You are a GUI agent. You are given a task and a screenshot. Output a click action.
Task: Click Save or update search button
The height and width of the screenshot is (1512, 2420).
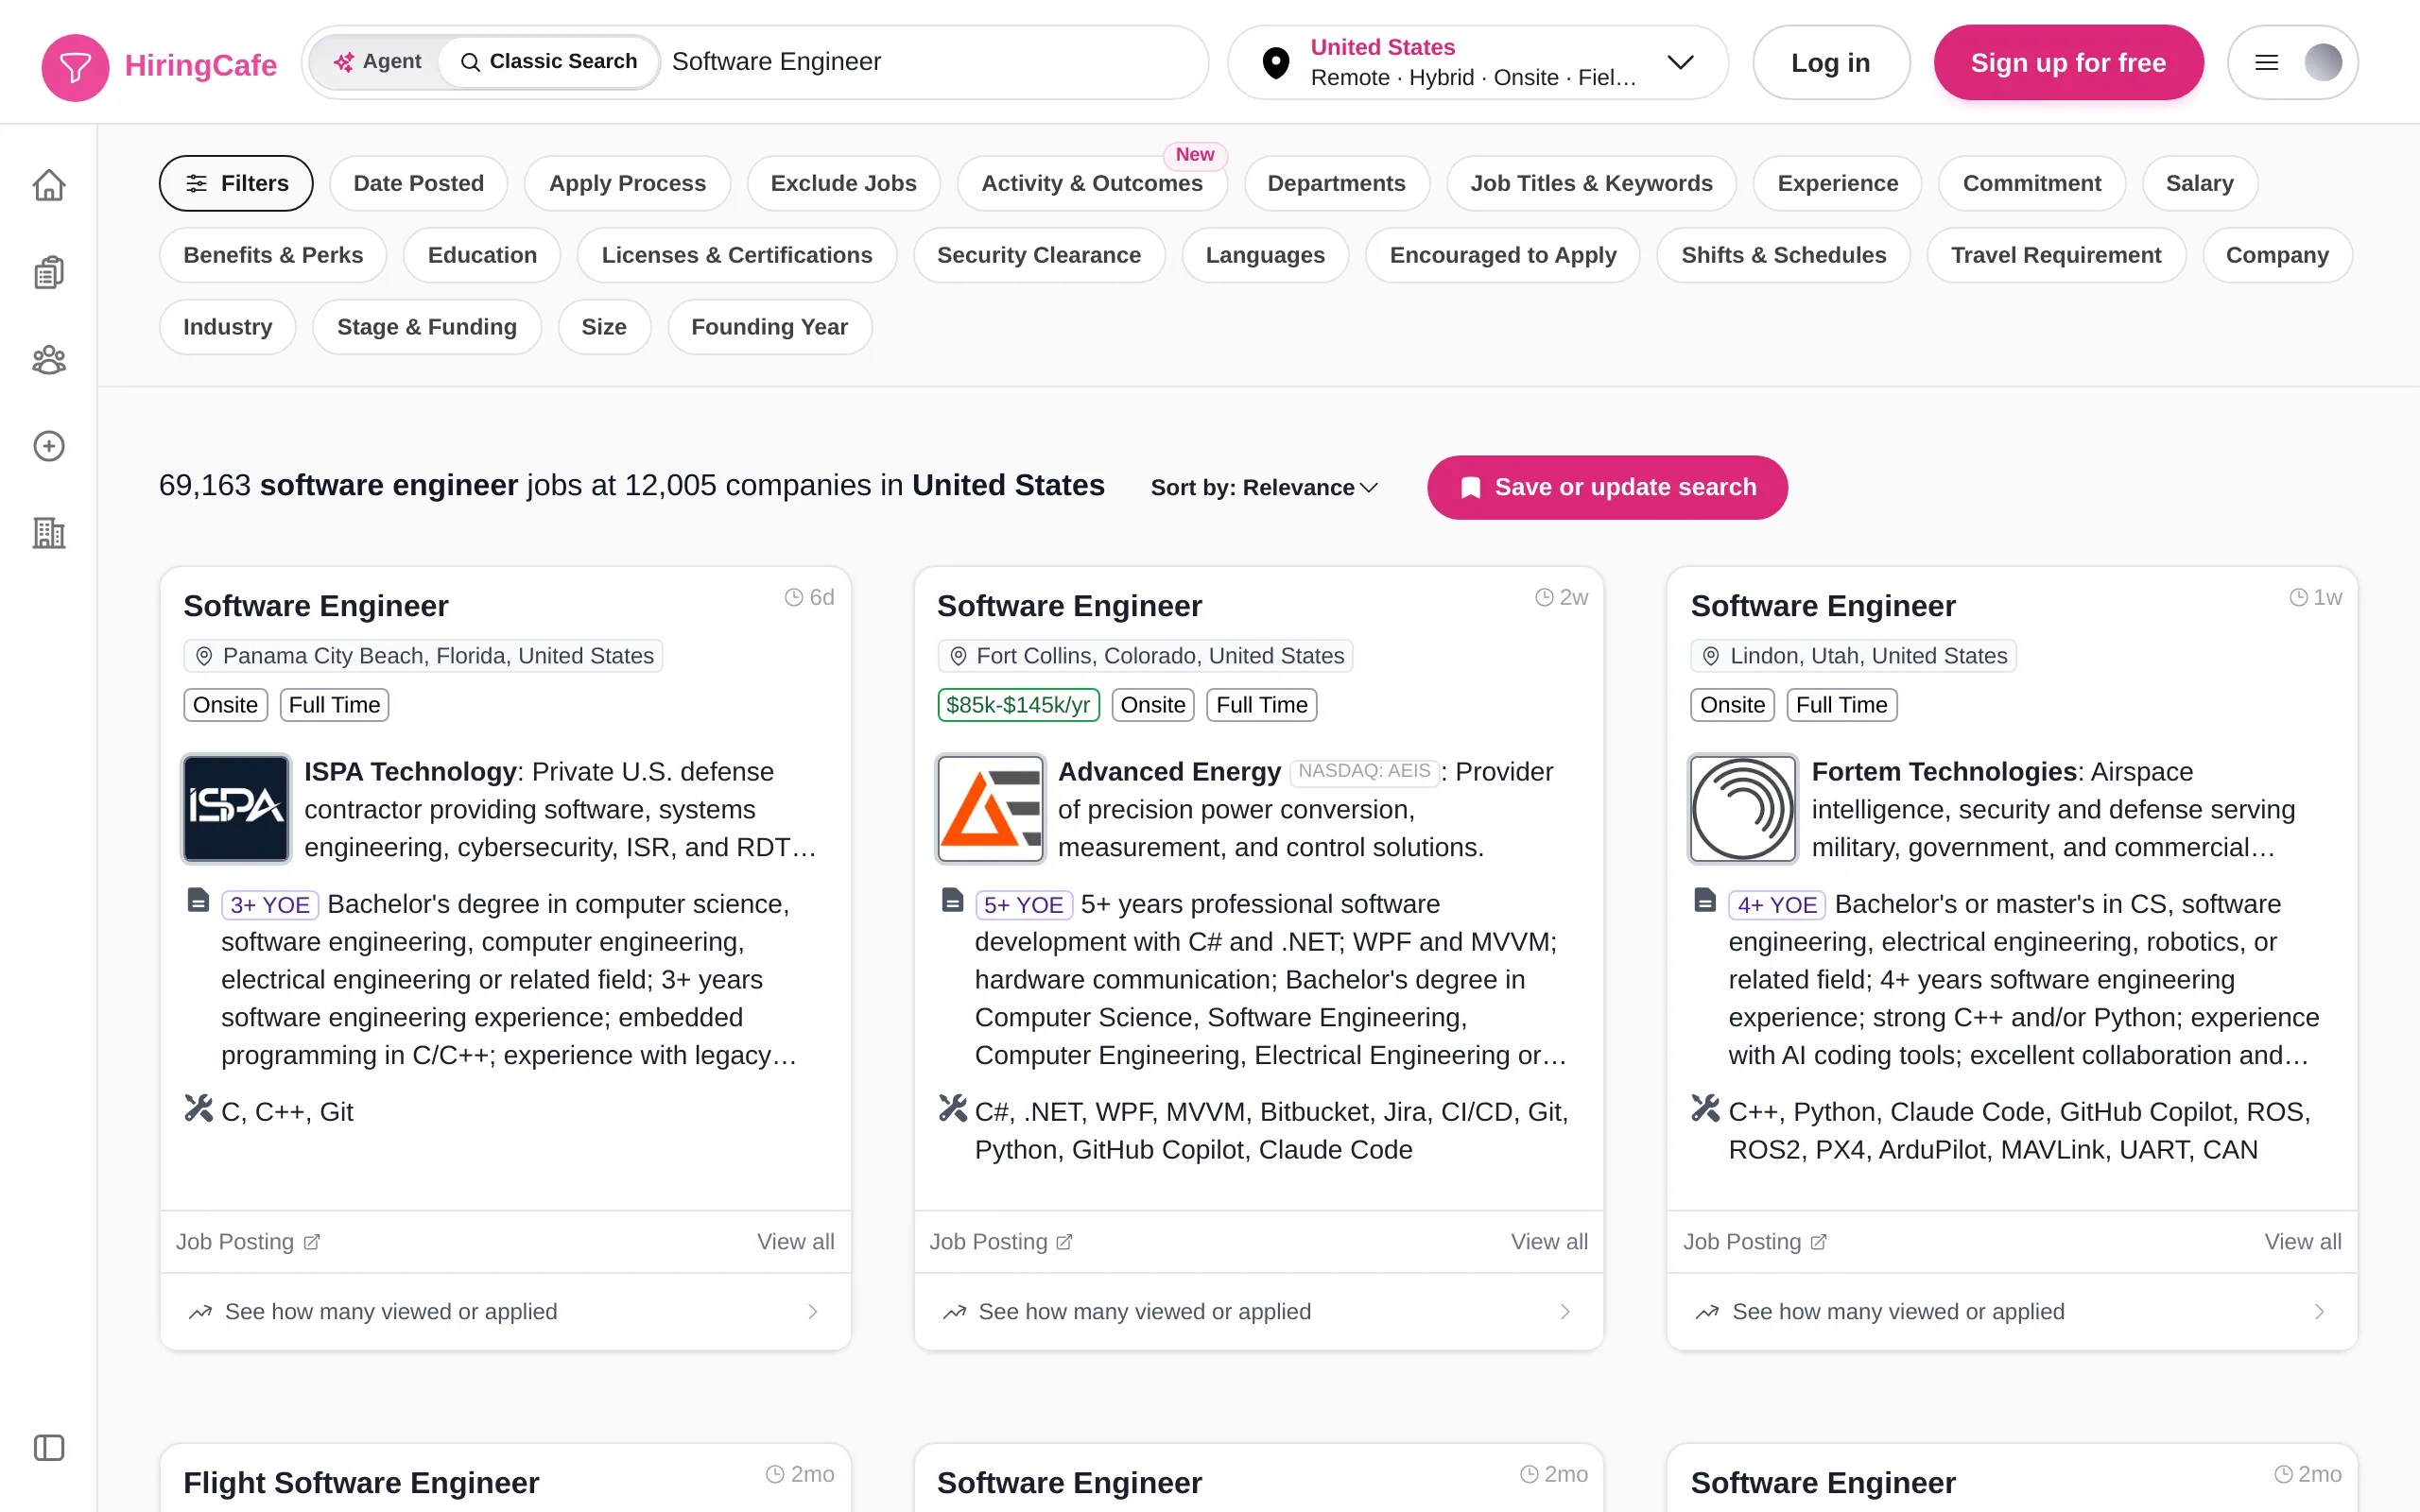(1607, 487)
